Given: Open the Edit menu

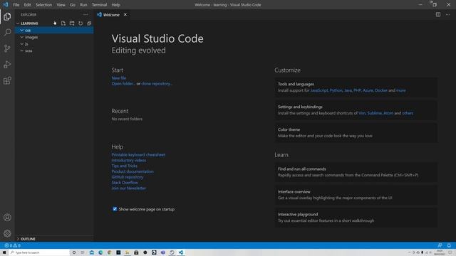Looking at the screenshot, I should pos(27,5).
